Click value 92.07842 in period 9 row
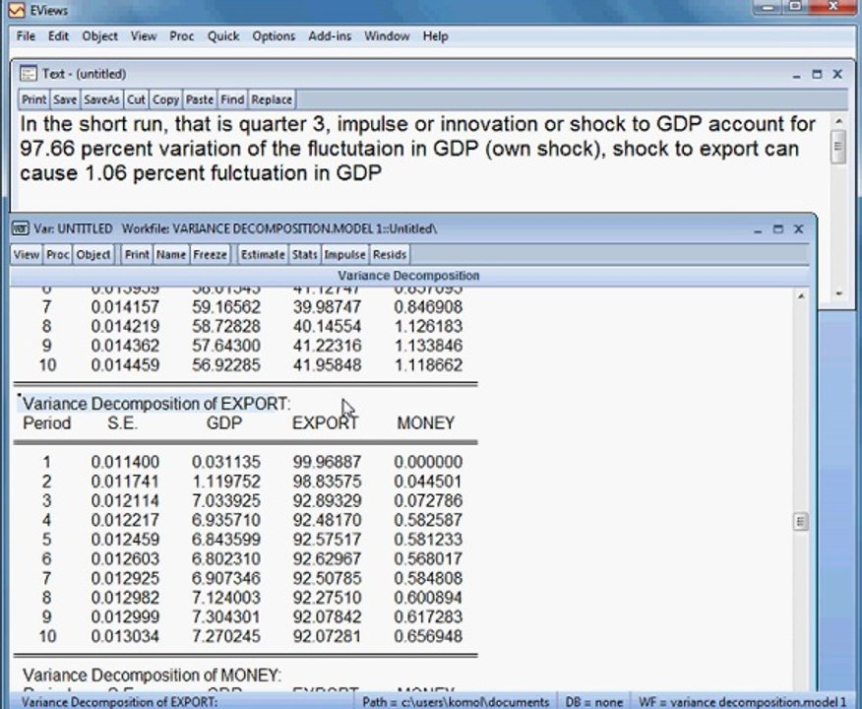 [x=327, y=617]
